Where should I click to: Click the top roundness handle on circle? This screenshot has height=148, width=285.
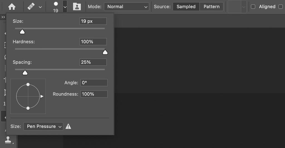[x=28, y=84]
